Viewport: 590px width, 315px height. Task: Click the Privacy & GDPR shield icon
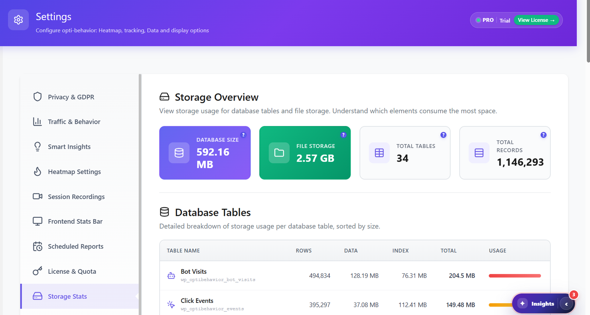pyautogui.click(x=37, y=97)
